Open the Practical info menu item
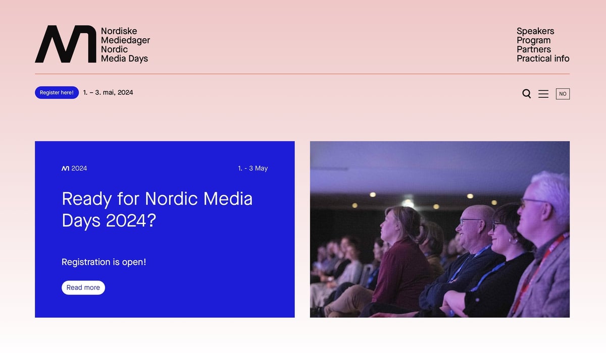The height and width of the screenshot is (353, 606). point(543,58)
